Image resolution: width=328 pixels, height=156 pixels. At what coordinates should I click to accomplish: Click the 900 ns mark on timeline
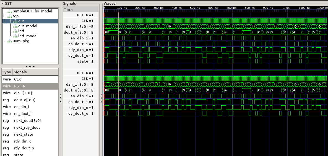(x=268, y=8)
